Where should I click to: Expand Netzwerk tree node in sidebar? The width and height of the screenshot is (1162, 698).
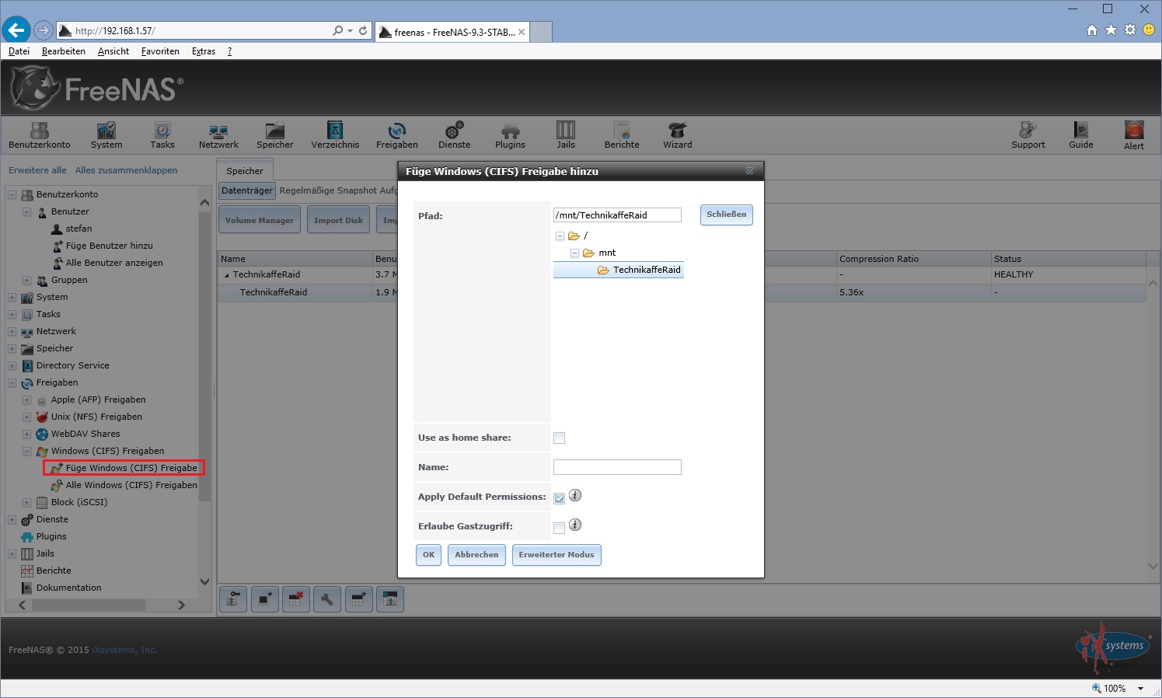click(12, 331)
